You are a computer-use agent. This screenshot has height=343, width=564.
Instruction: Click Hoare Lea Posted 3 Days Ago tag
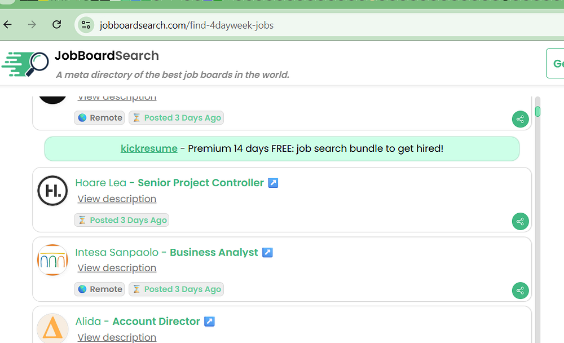[x=122, y=220]
